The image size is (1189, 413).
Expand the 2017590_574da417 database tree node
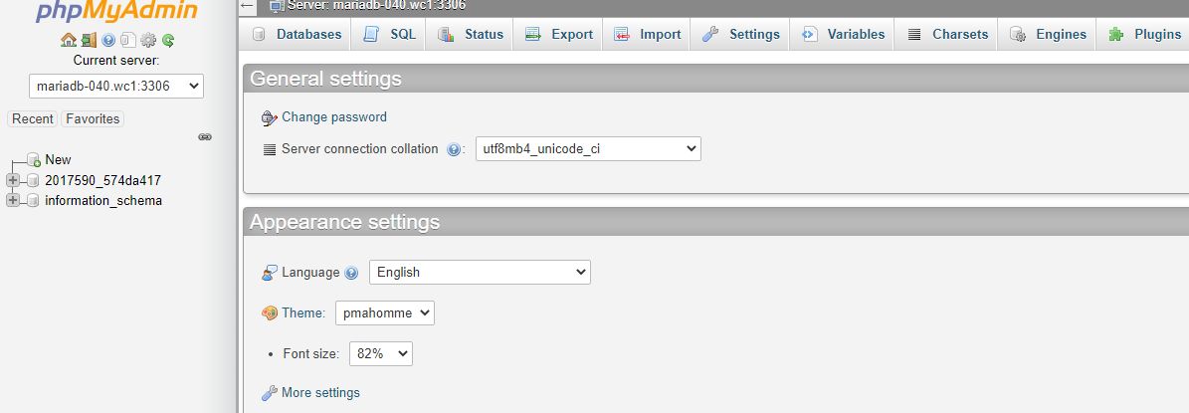coord(12,180)
